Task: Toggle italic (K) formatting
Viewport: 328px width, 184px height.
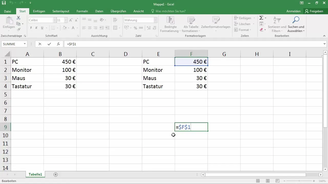Action: 36,28
